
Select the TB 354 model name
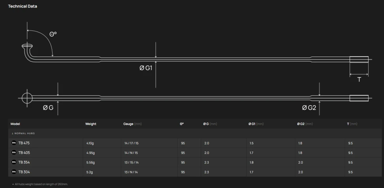coord(24,162)
